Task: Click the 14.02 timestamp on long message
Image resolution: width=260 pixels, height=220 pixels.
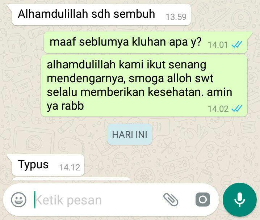Action: coord(218,109)
